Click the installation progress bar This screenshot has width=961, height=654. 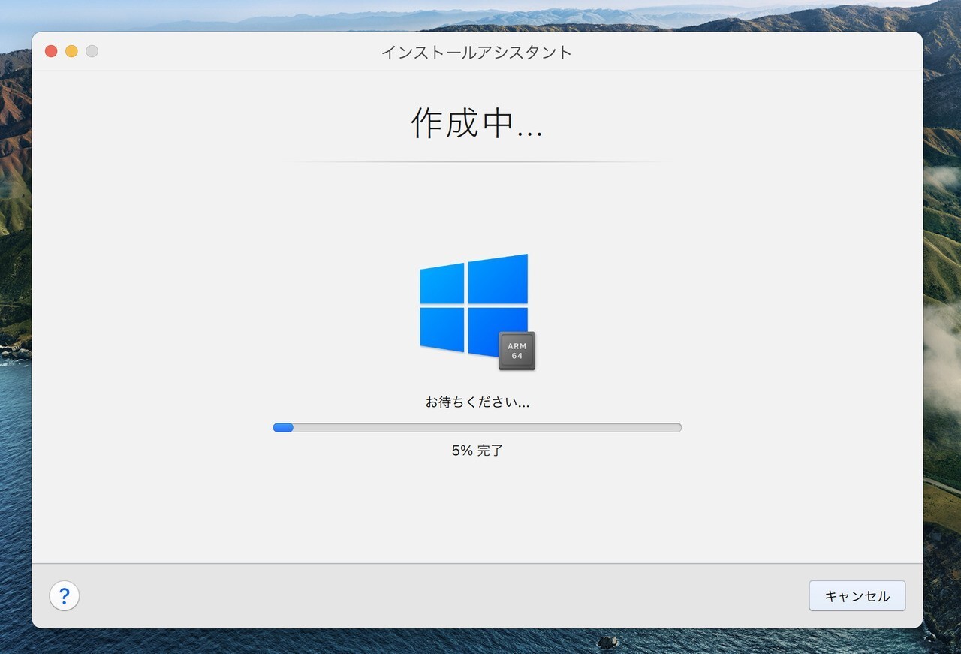477,427
